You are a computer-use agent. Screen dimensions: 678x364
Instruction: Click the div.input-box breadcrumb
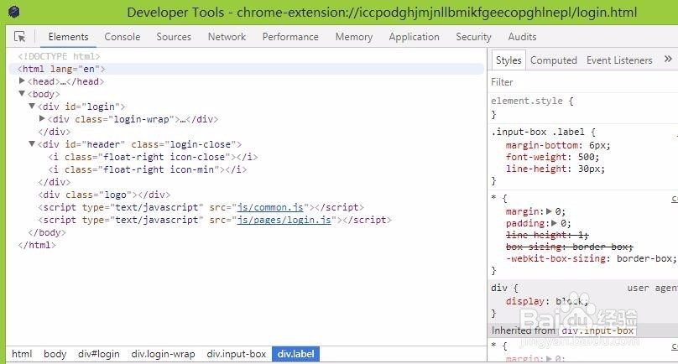tap(236, 354)
